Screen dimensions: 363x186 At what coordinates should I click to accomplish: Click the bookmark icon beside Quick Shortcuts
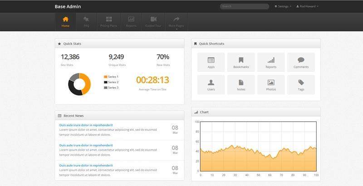point(196,43)
